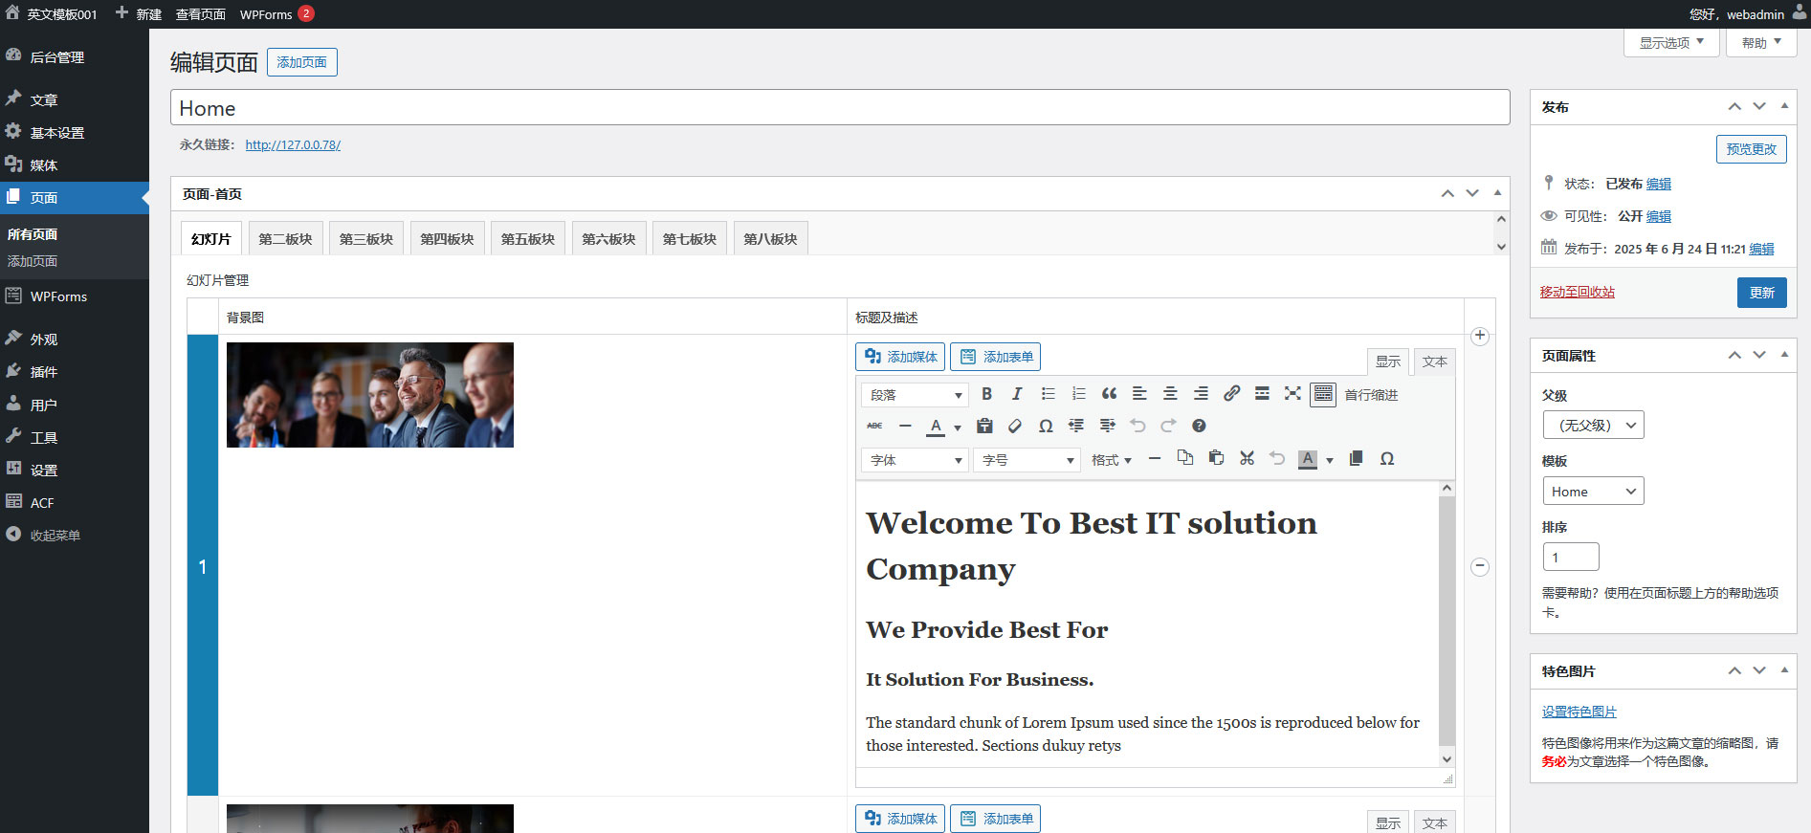Screen dimensions: 1811x833
Task: Toggle the toolbar kitchen sink button
Action: point(1323,394)
